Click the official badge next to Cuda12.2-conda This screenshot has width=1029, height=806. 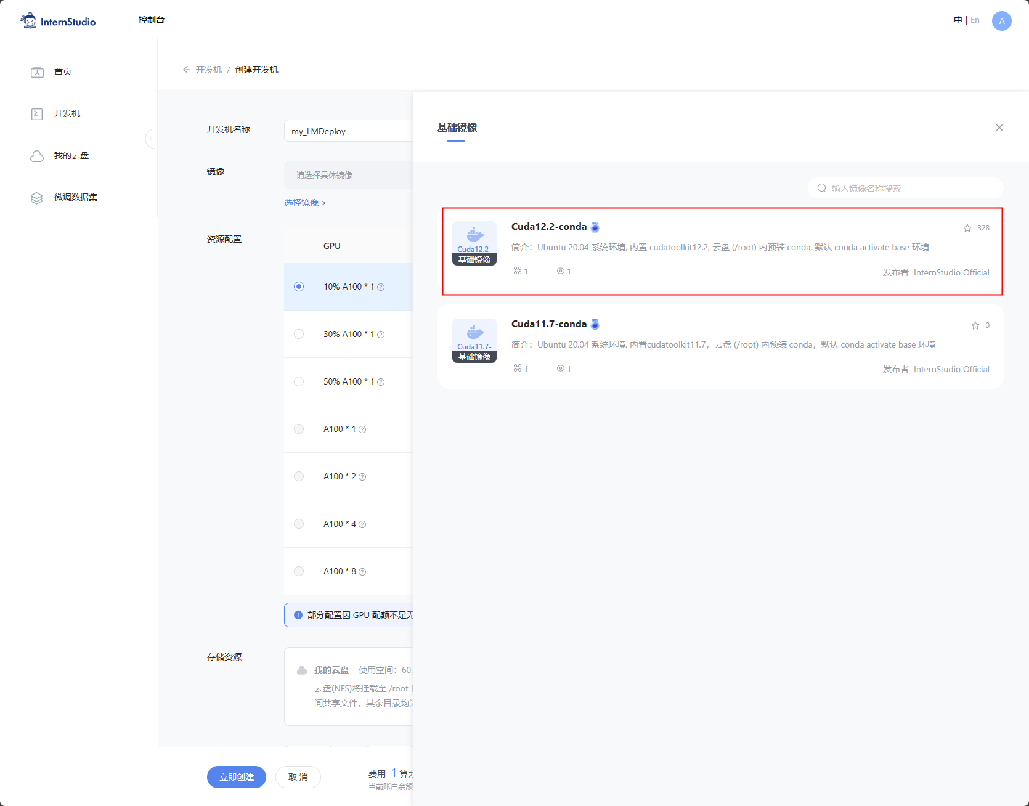point(595,227)
